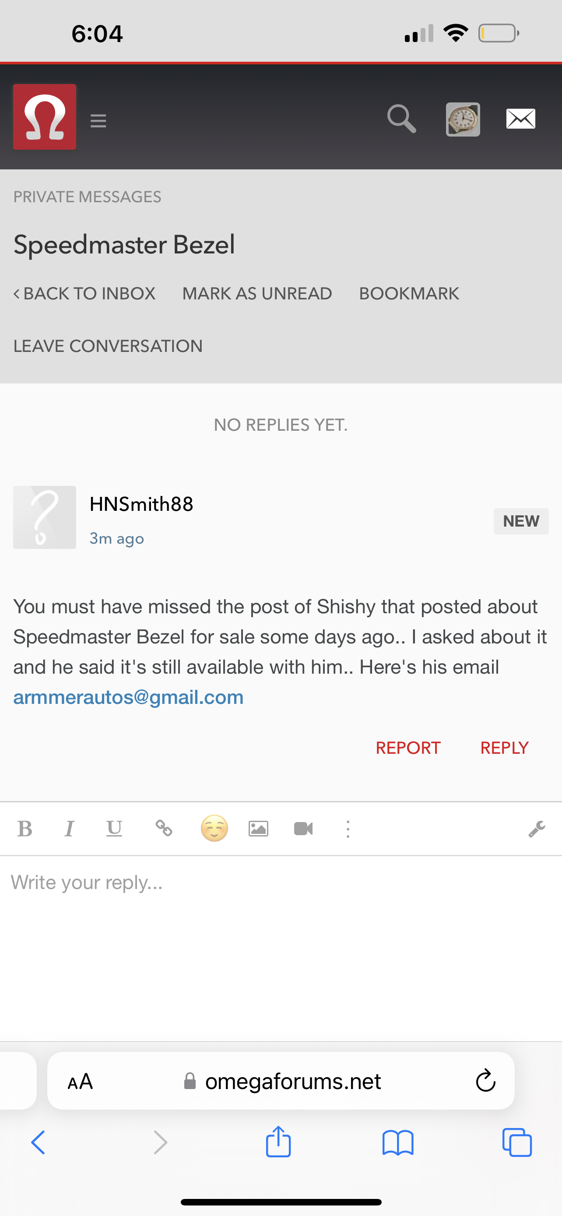Image resolution: width=562 pixels, height=1216 pixels.
Task: Open the forum search magnifier
Action: (x=401, y=119)
